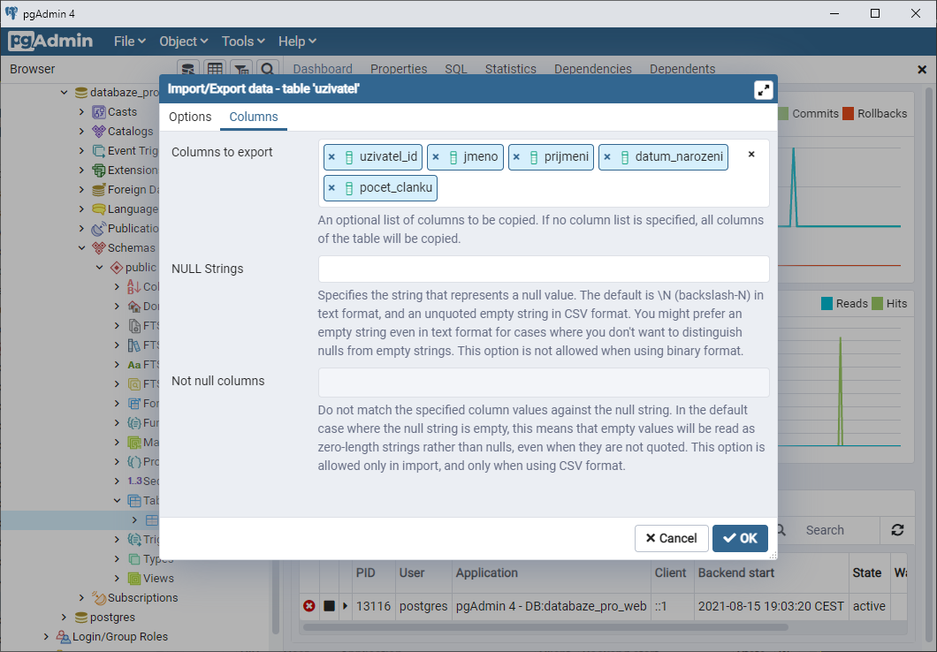Click the first database toolbar icon
This screenshot has height=652, width=937.
(187, 69)
